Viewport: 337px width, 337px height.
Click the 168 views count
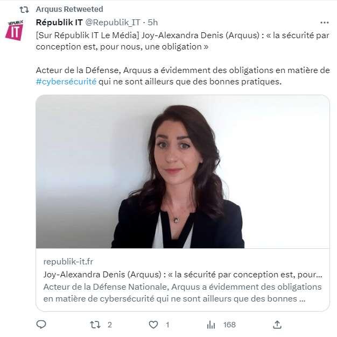pyautogui.click(x=229, y=325)
